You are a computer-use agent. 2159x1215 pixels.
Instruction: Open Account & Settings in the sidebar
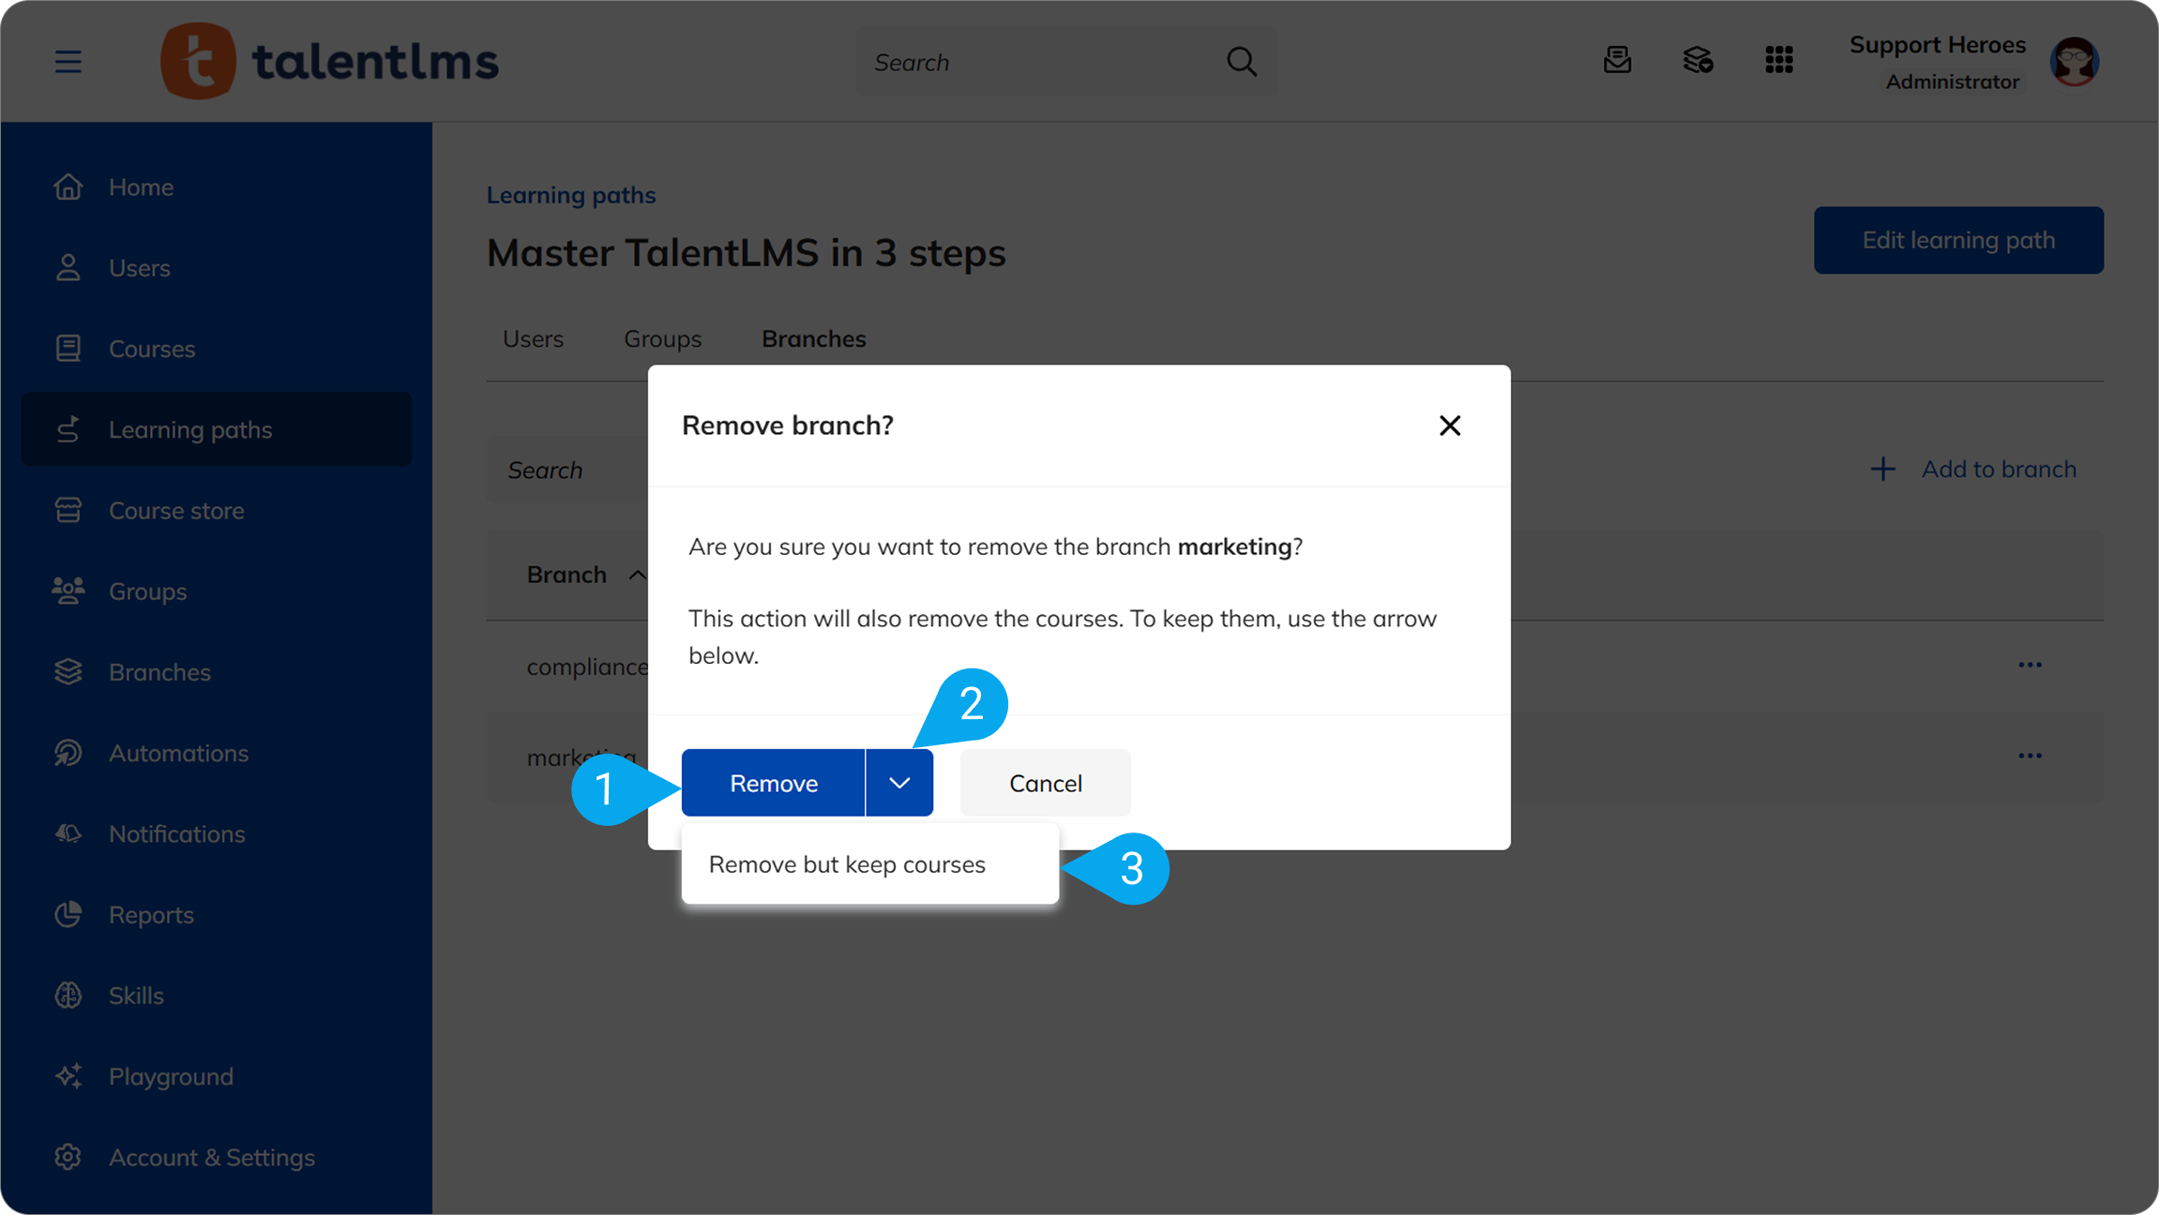[217, 1158]
